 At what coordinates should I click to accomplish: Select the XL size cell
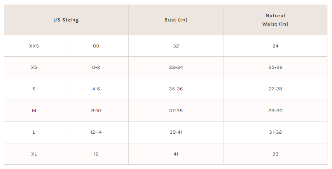(34, 154)
